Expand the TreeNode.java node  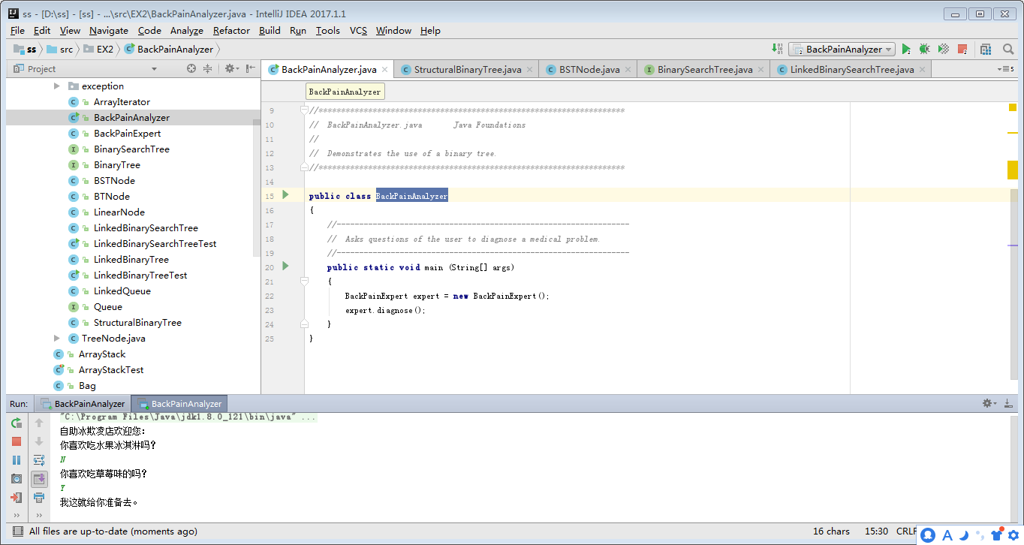57,339
